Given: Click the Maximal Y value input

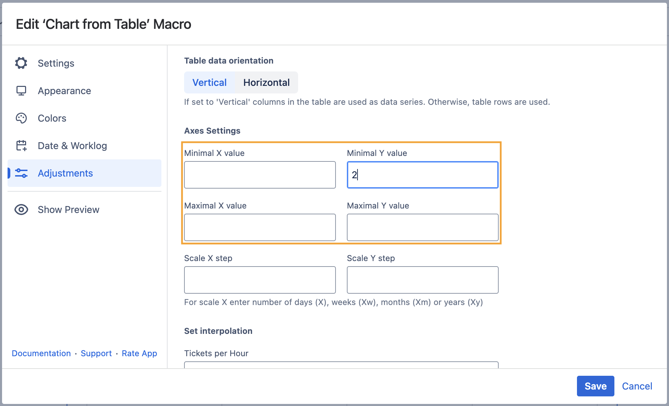Looking at the screenshot, I should tap(422, 227).
